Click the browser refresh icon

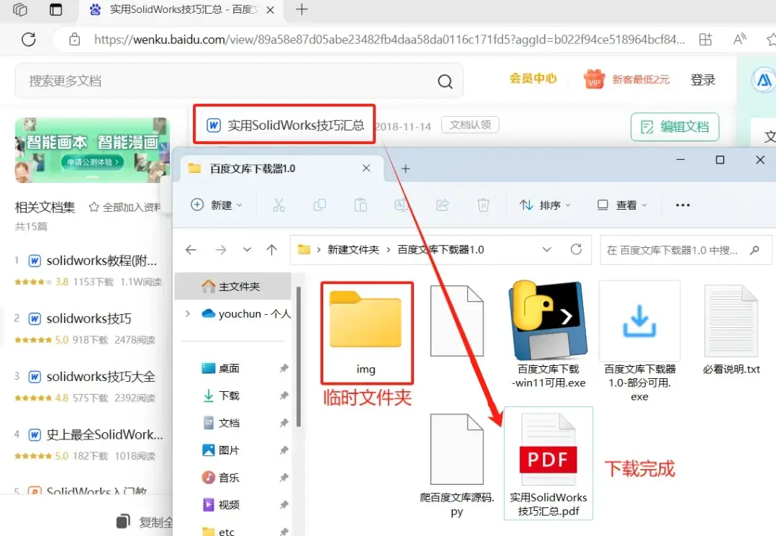(x=28, y=39)
